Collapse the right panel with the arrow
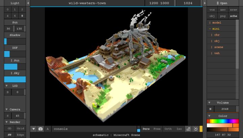The image size is (243, 138). point(204,3)
